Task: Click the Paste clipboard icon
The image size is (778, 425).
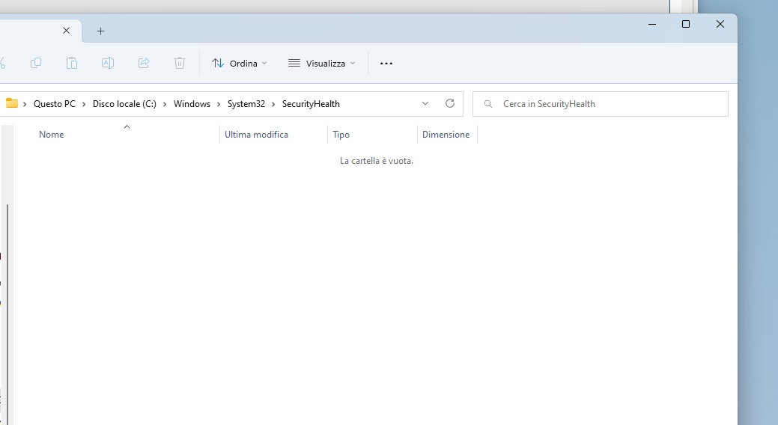Action: coord(72,63)
